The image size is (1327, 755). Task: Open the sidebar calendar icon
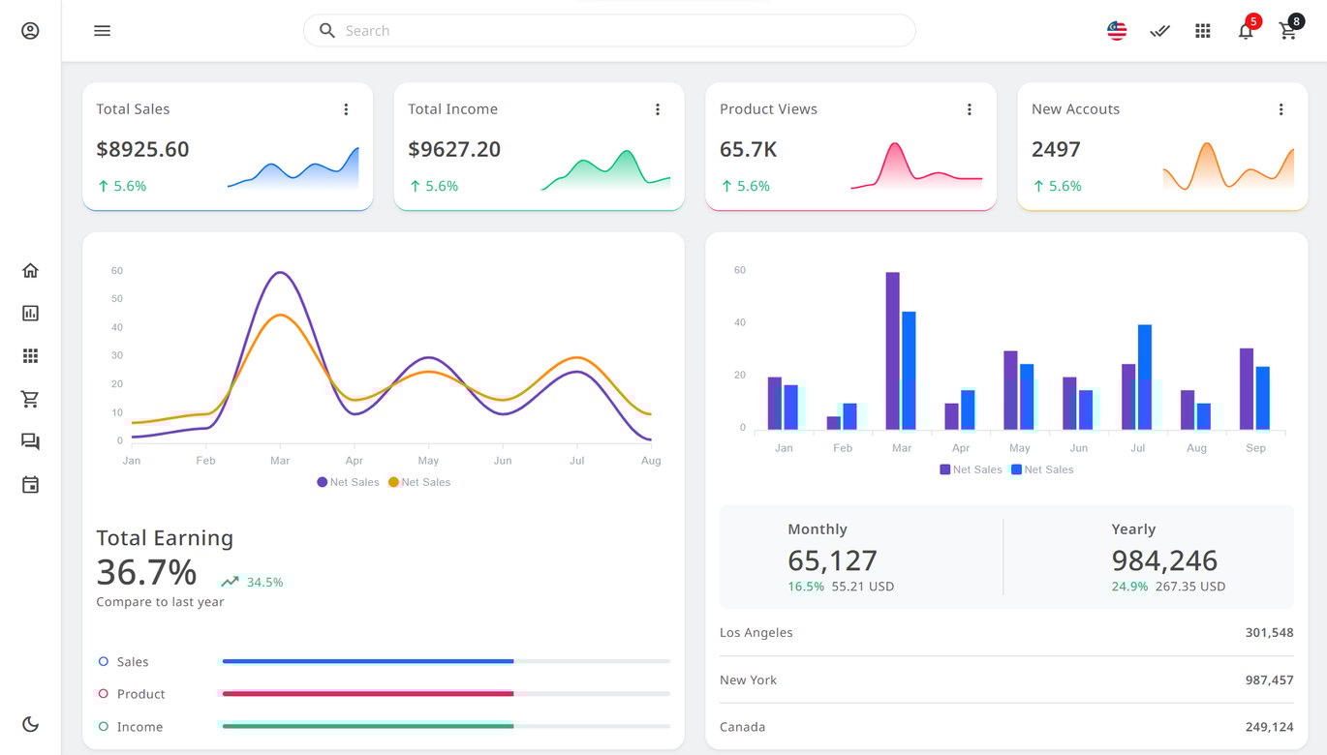click(30, 485)
